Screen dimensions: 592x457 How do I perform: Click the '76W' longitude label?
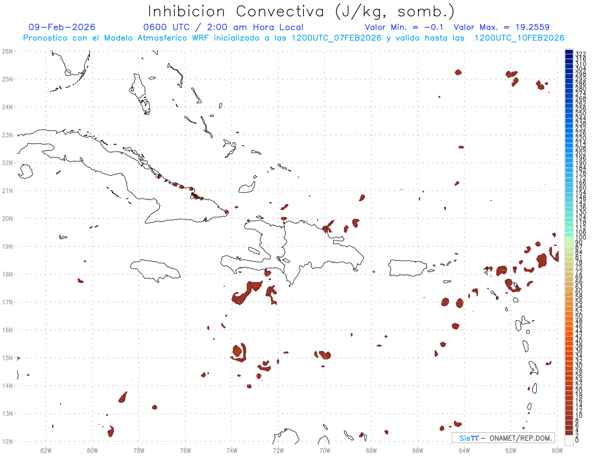185,450
